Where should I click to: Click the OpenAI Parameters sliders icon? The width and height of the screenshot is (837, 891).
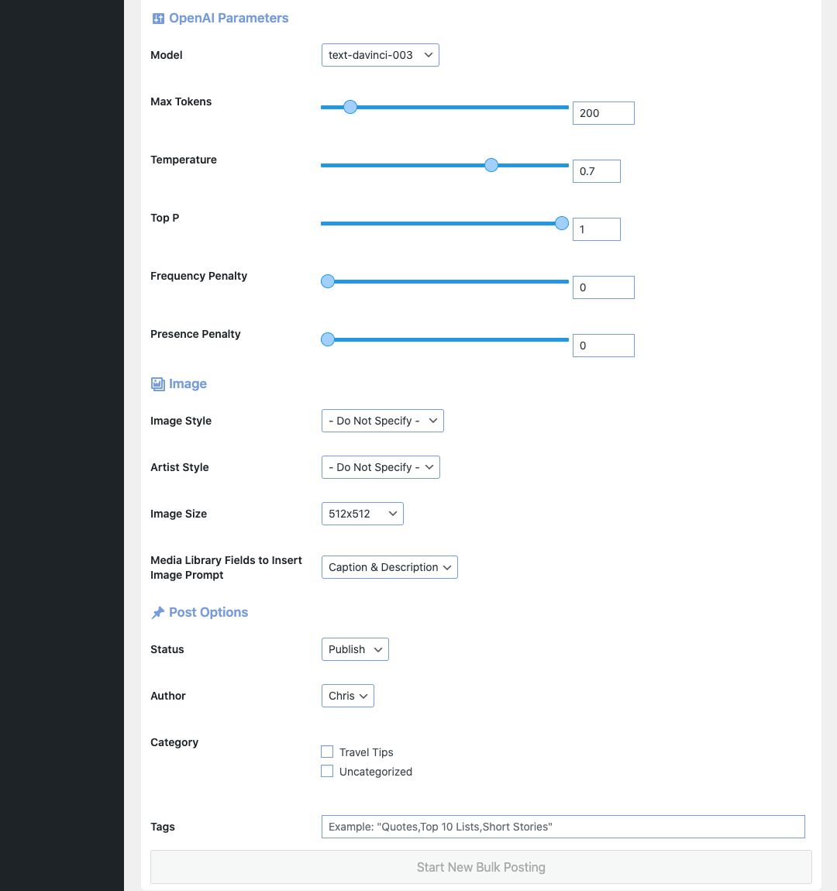pyautogui.click(x=158, y=19)
